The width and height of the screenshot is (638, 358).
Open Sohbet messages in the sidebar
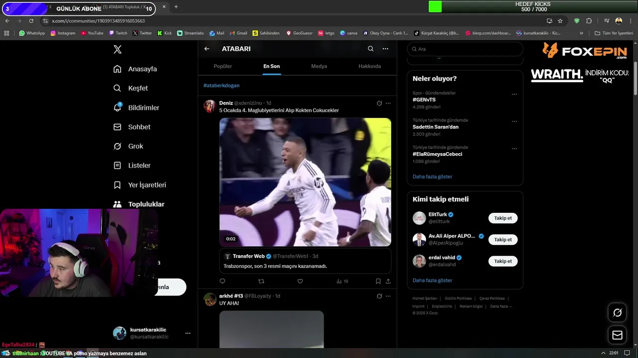pos(132,127)
